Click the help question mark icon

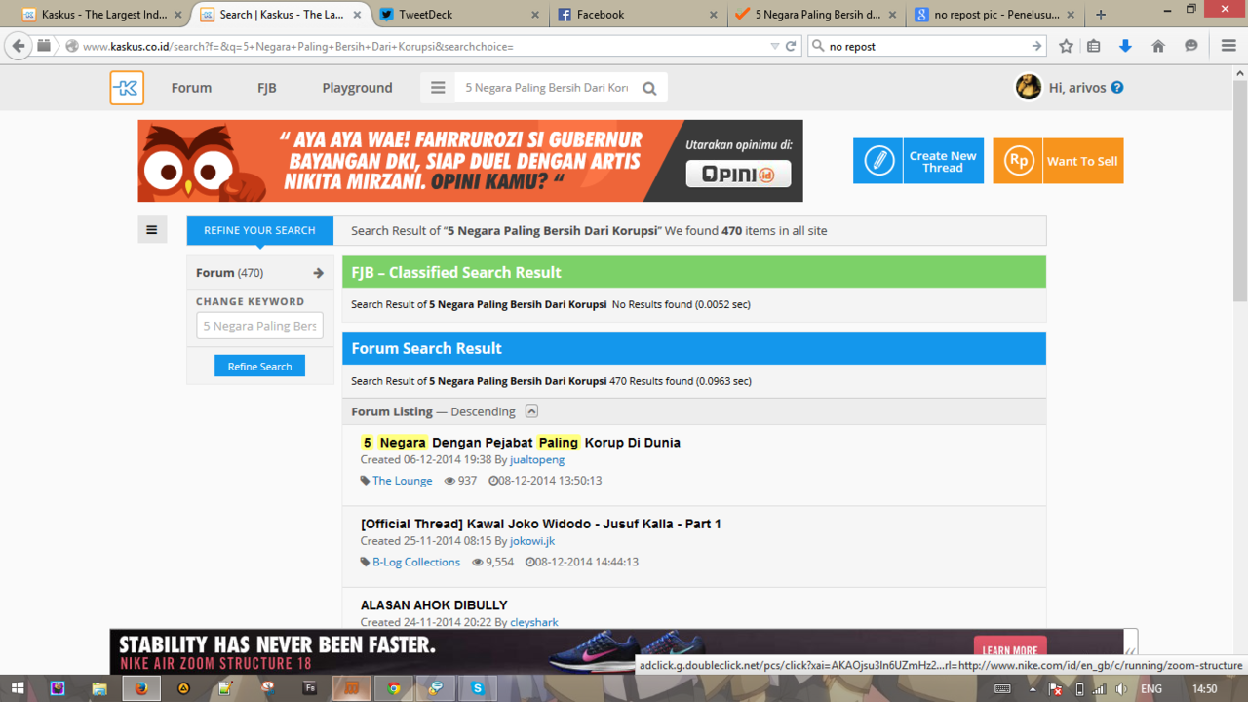[1117, 87]
